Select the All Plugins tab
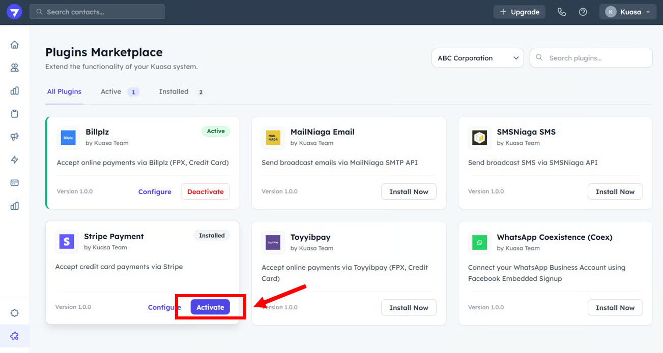The width and height of the screenshot is (663, 353). tap(64, 92)
